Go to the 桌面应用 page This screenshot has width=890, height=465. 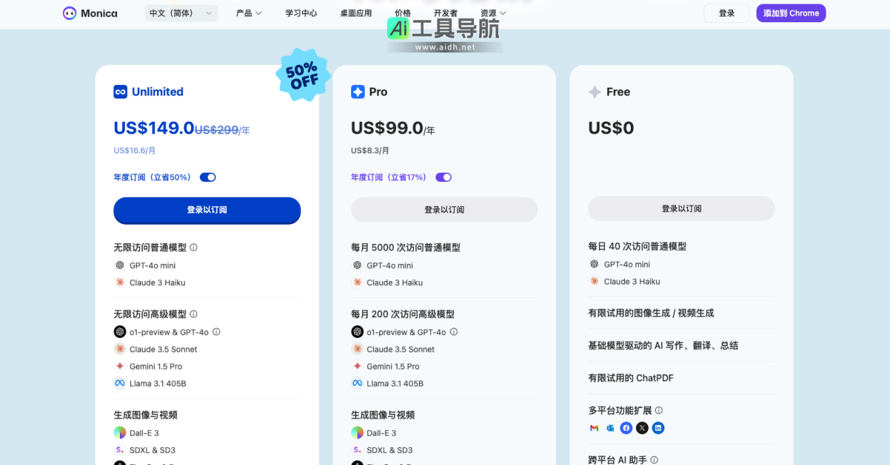click(x=355, y=13)
